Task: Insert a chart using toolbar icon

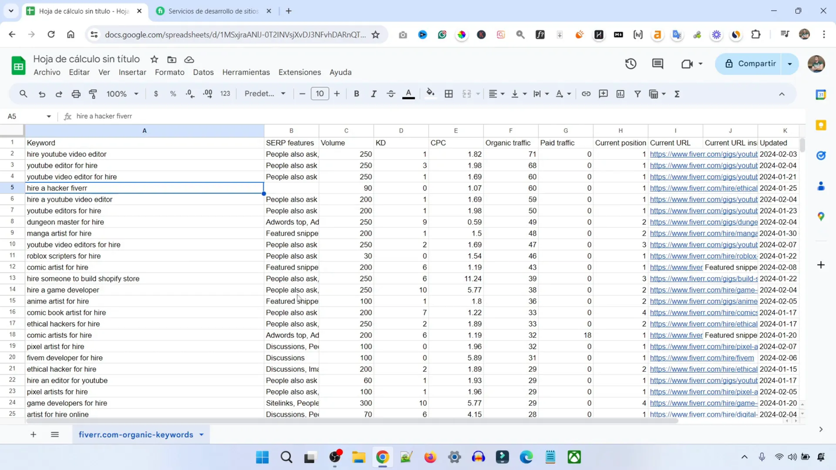Action: click(620, 94)
